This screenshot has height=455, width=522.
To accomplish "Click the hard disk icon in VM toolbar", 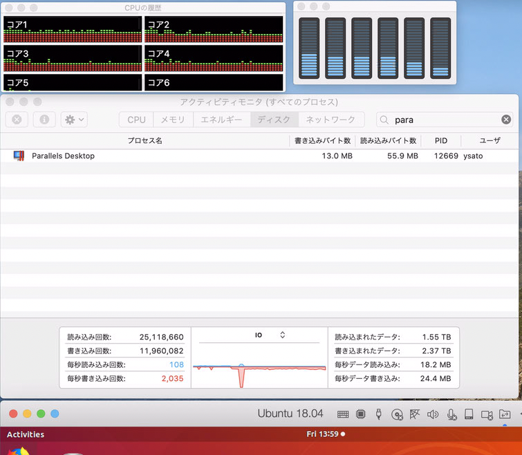I will (469, 414).
